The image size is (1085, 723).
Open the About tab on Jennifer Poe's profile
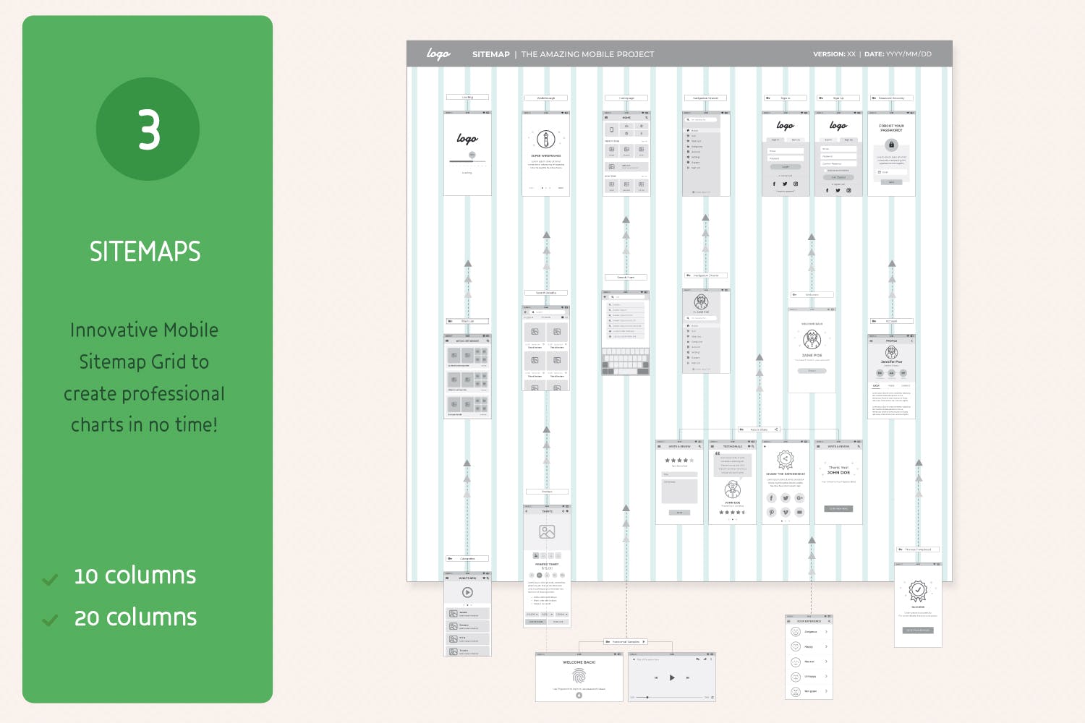877,385
